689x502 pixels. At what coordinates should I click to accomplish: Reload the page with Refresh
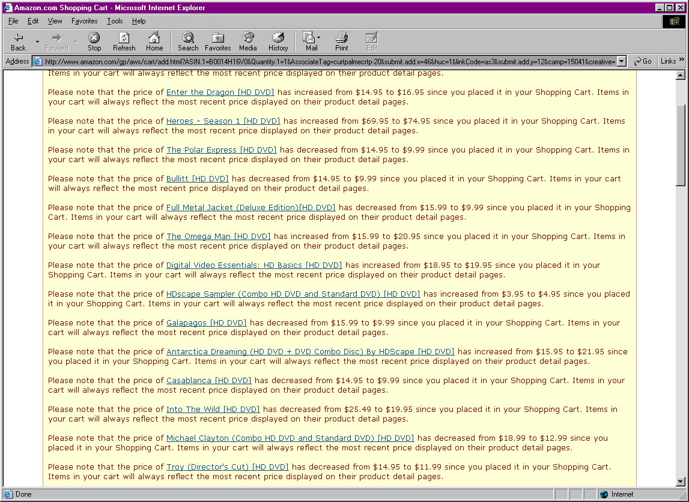(x=124, y=41)
